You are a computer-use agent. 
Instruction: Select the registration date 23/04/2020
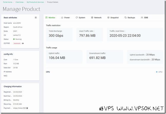tap(18, 92)
